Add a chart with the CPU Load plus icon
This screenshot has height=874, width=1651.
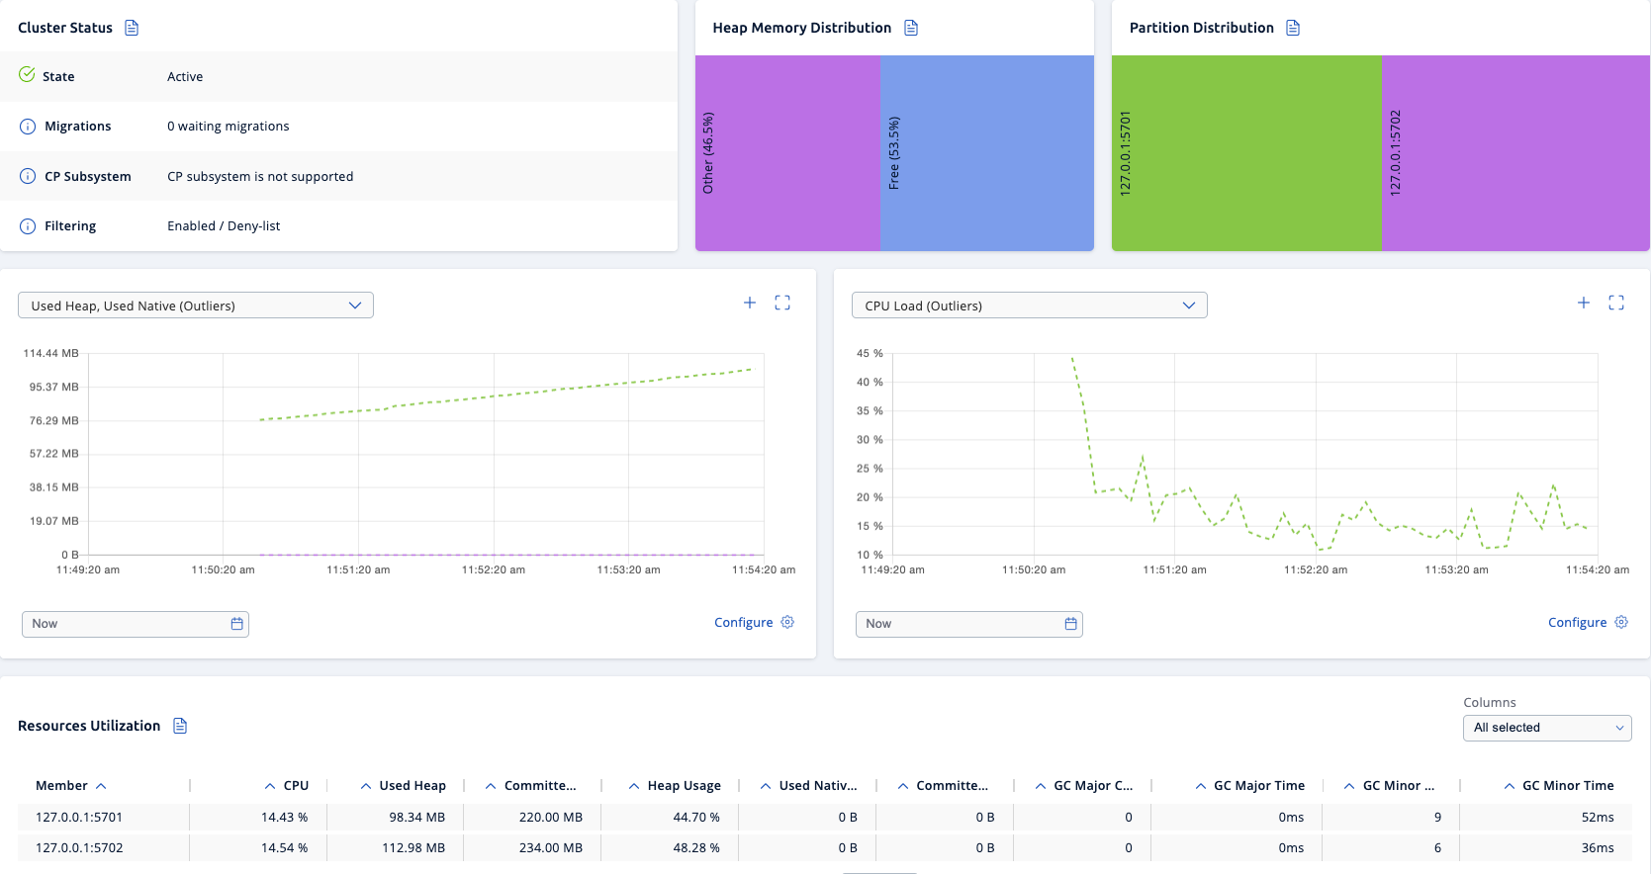1584,303
